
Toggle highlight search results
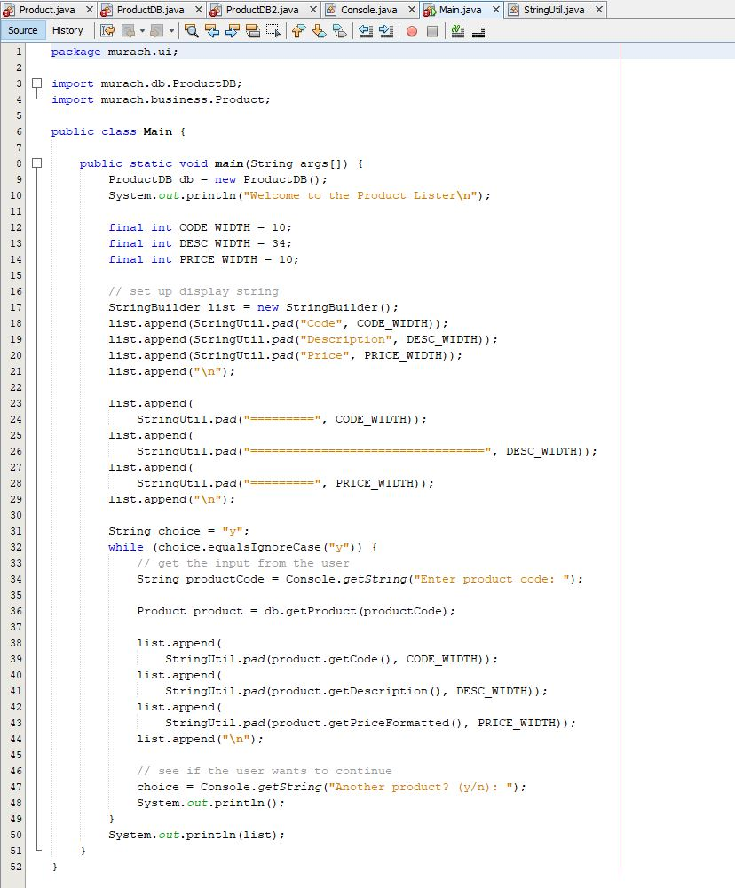(253, 30)
